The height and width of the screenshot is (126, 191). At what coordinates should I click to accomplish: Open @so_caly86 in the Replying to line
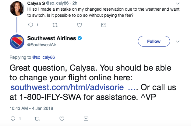44,57
